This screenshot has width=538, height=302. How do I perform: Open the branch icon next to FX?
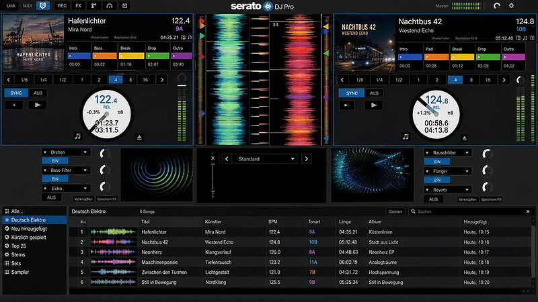coord(93,5)
